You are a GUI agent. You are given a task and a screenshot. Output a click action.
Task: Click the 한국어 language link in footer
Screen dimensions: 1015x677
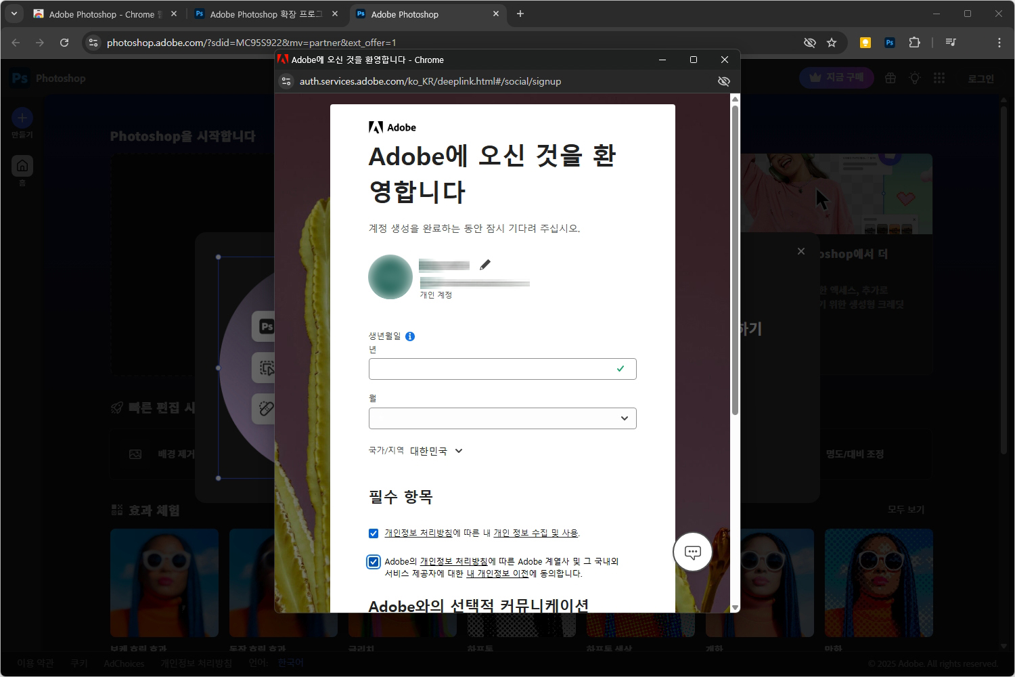point(290,663)
